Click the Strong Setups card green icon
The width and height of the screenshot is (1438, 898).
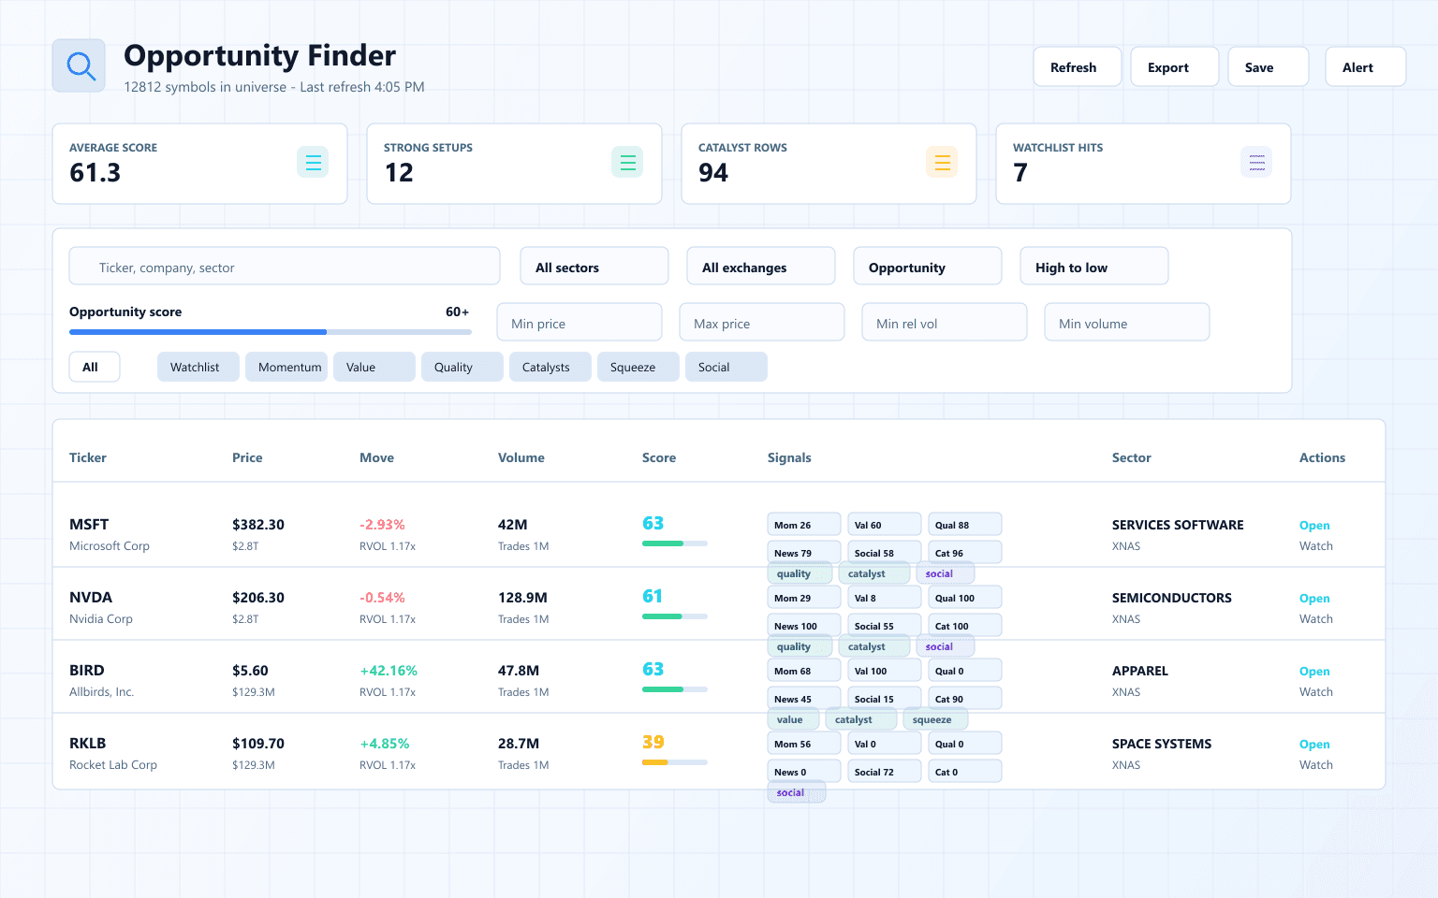click(x=627, y=162)
